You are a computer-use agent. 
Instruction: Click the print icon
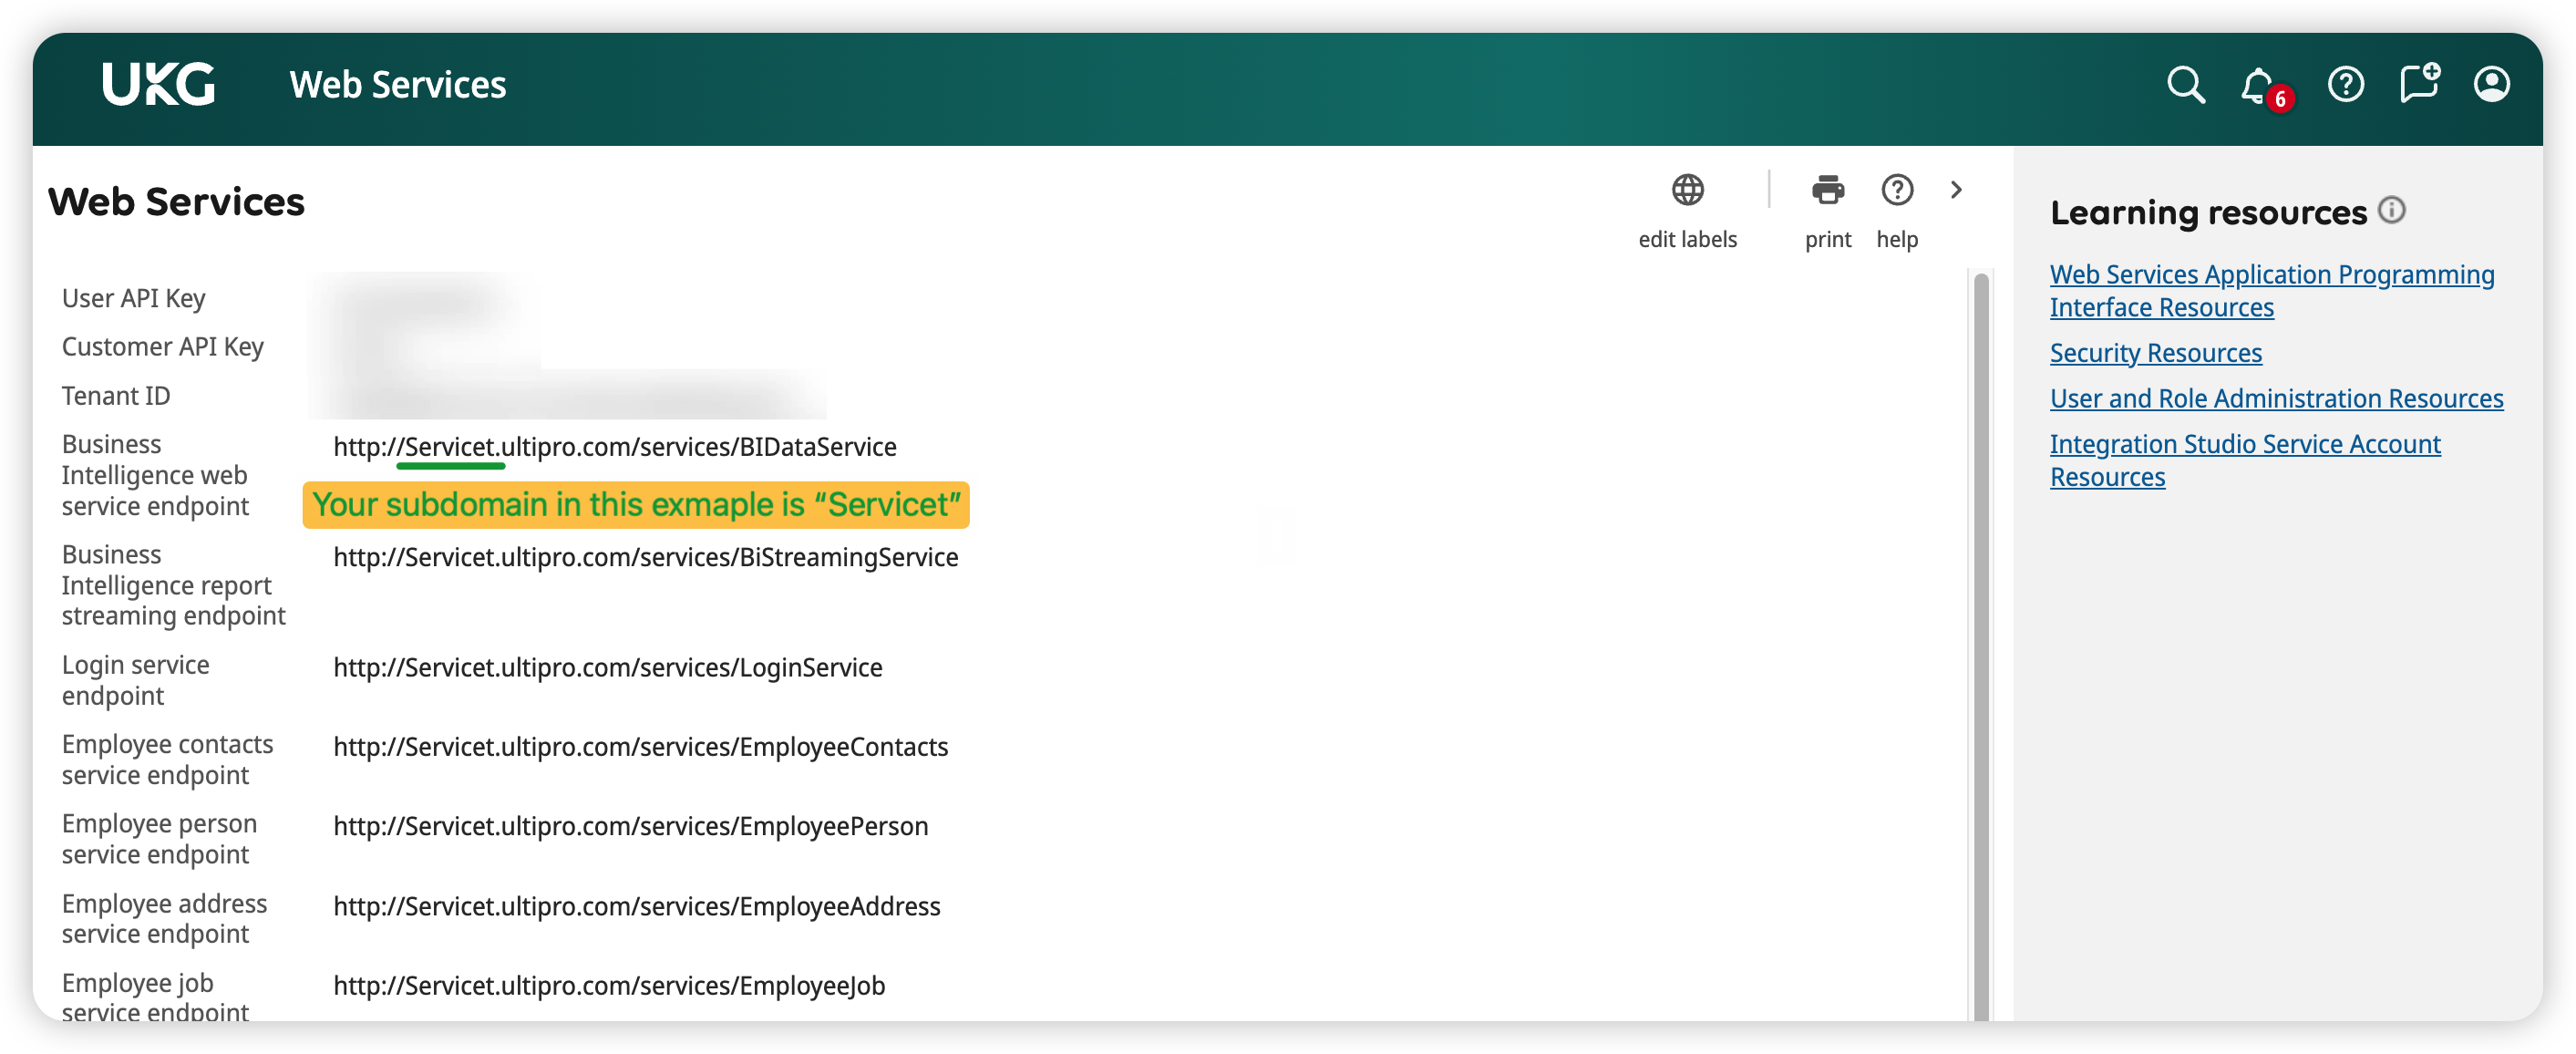[x=1827, y=190]
